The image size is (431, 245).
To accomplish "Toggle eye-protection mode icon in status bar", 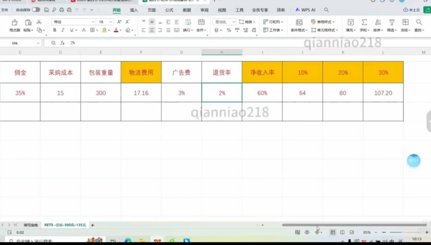I will click(x=307, y=232).
